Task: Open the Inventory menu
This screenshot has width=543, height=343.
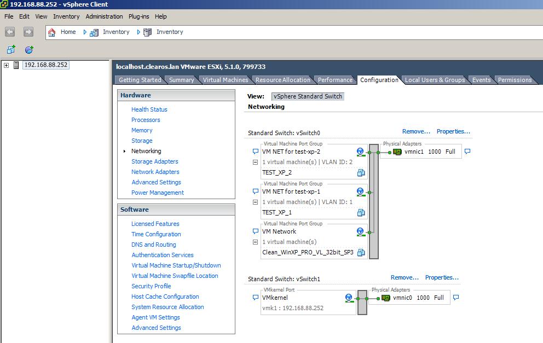Action: tap(66, 16)
